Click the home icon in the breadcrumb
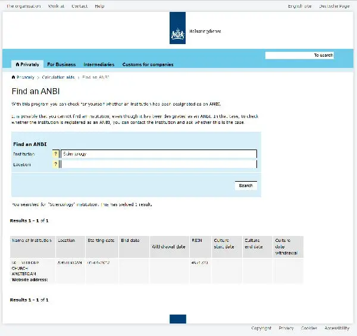 [x=14, y=77]
